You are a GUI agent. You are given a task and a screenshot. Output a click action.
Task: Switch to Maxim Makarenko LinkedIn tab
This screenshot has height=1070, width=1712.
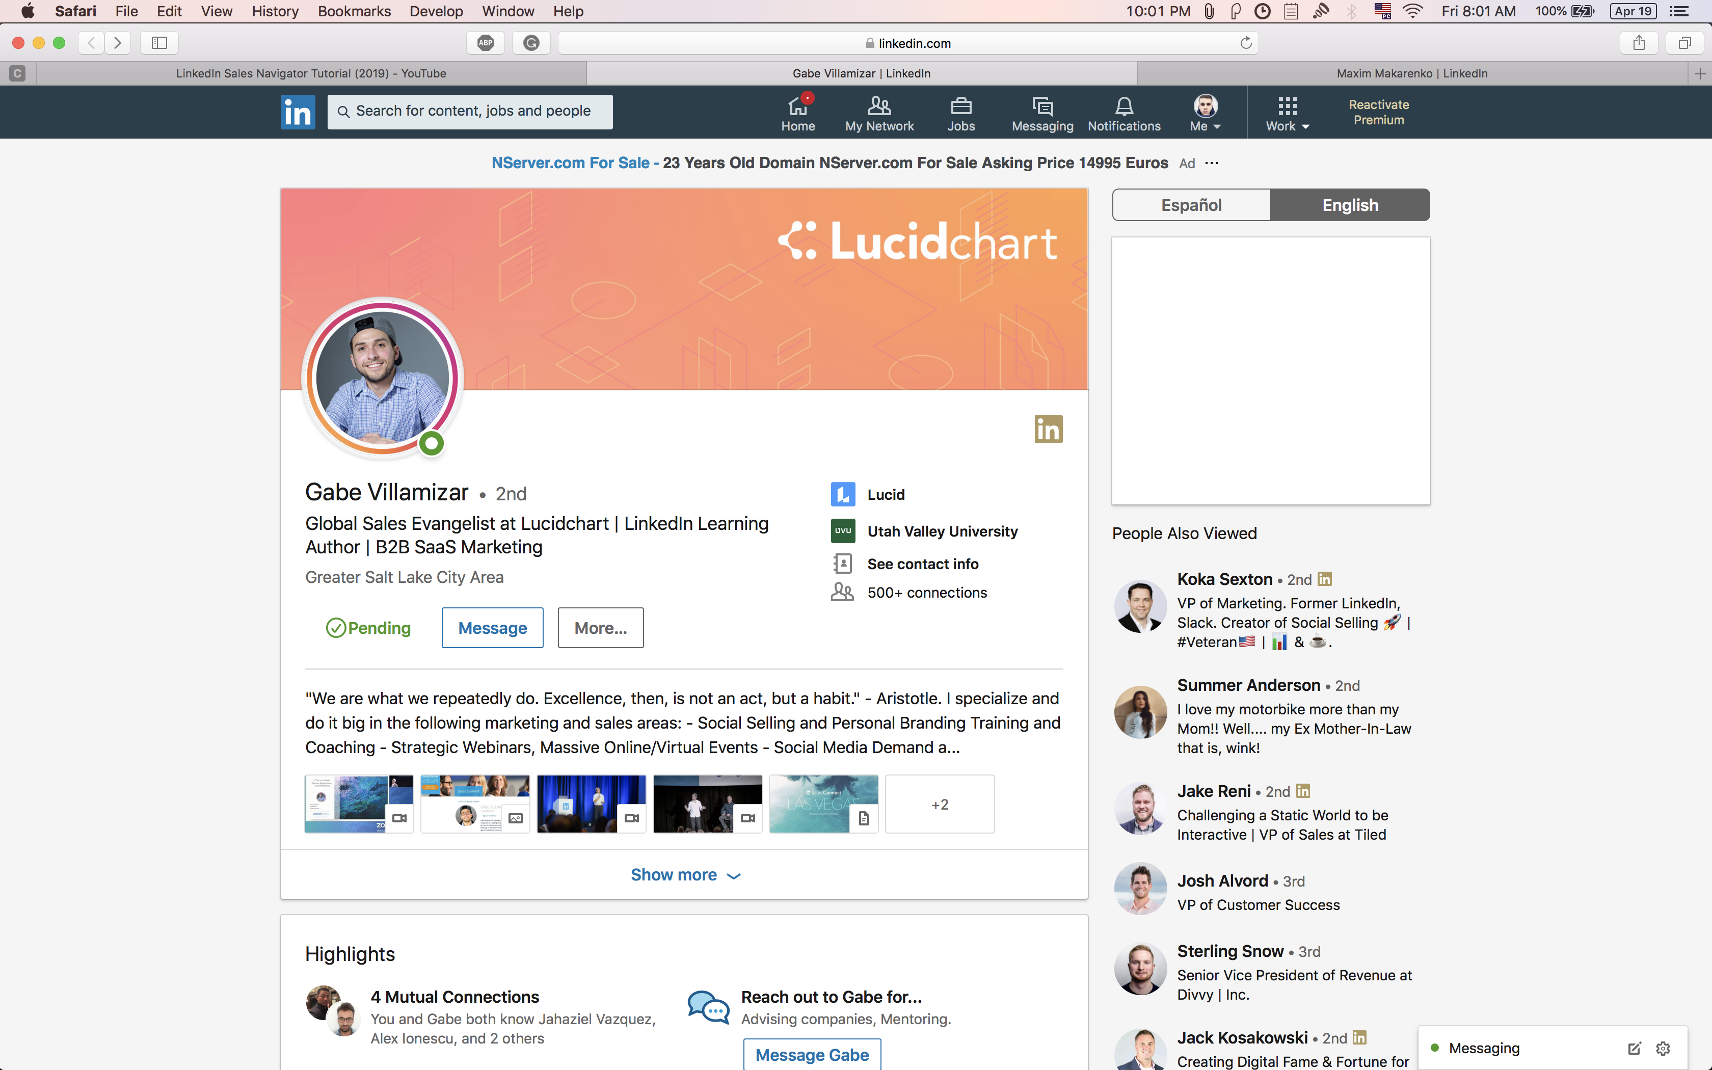click(1412, 73)
